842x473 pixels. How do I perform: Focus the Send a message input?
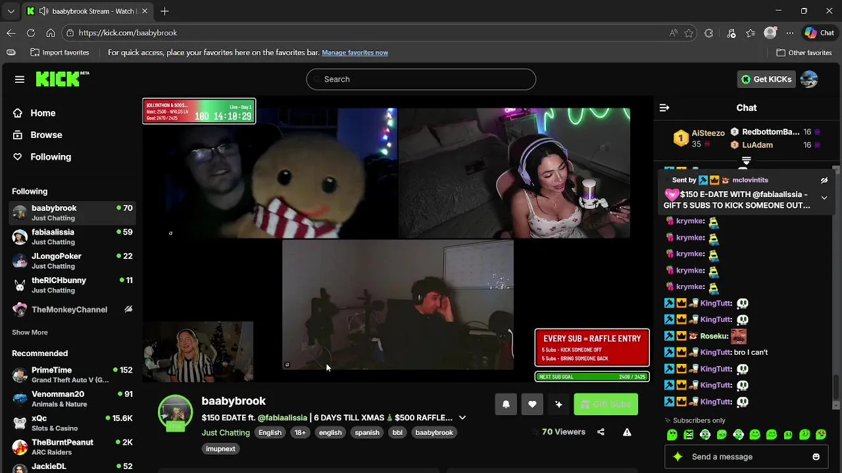(x=747, y=457)
